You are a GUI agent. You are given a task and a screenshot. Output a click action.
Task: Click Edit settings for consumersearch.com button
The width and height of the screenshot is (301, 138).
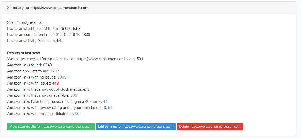click(136, 127)
